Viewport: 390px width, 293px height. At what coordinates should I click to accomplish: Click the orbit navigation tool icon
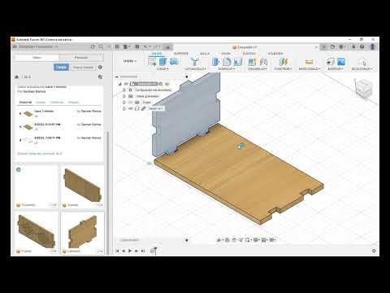[x=219, y=240]
